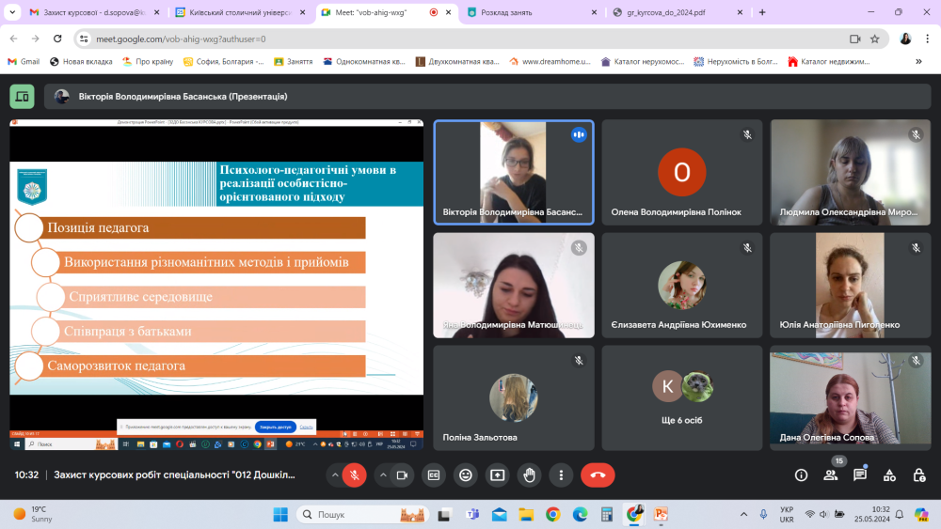Open the emoji reactions button
Image resolution: width=941 pixels, height=529 pixels.
coord(466,475)
